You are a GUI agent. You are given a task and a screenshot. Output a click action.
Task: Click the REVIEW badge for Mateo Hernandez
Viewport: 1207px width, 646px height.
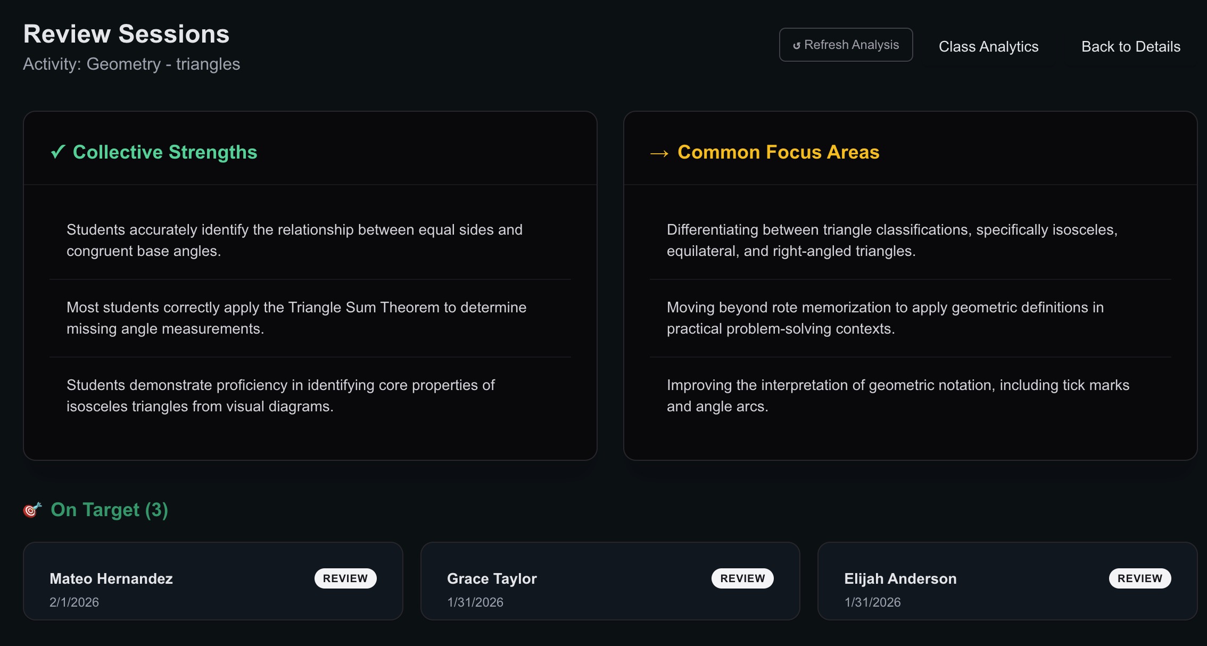pos(345,578)
